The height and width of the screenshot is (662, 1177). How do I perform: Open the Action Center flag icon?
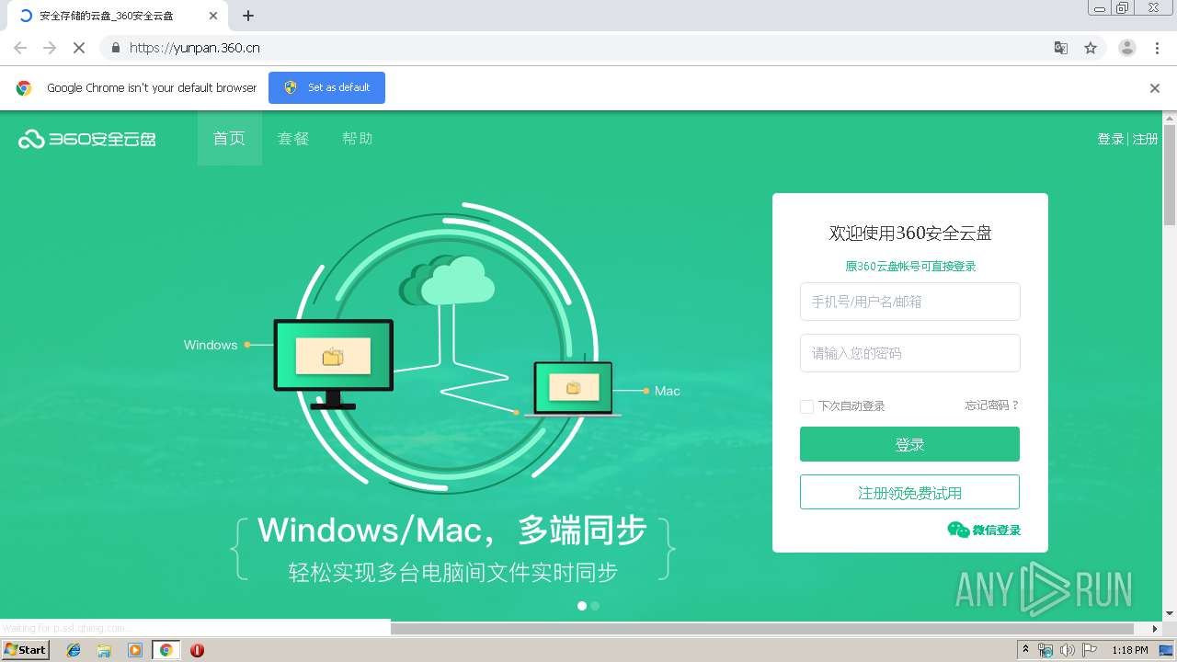click(x=1090, y=650)
